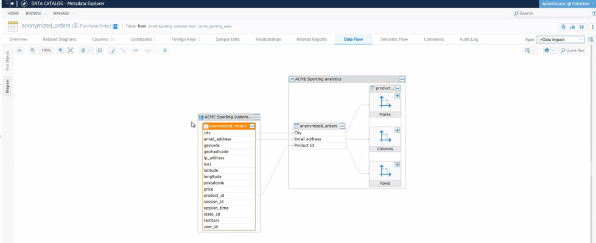Zoom in on the diagram

tap(60, 50)
